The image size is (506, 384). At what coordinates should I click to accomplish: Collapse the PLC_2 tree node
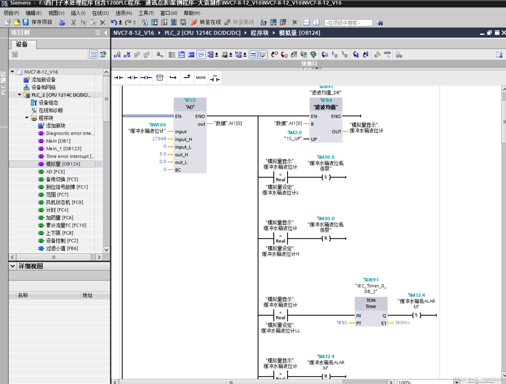[x=19, y=95]
